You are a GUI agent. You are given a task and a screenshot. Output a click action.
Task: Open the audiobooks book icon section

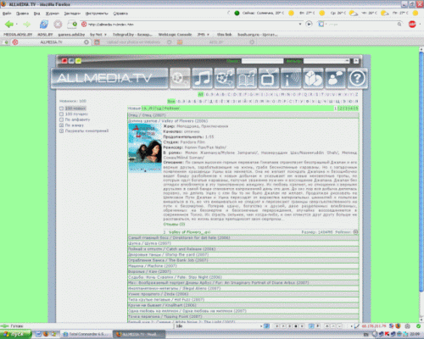pos(246,78)
